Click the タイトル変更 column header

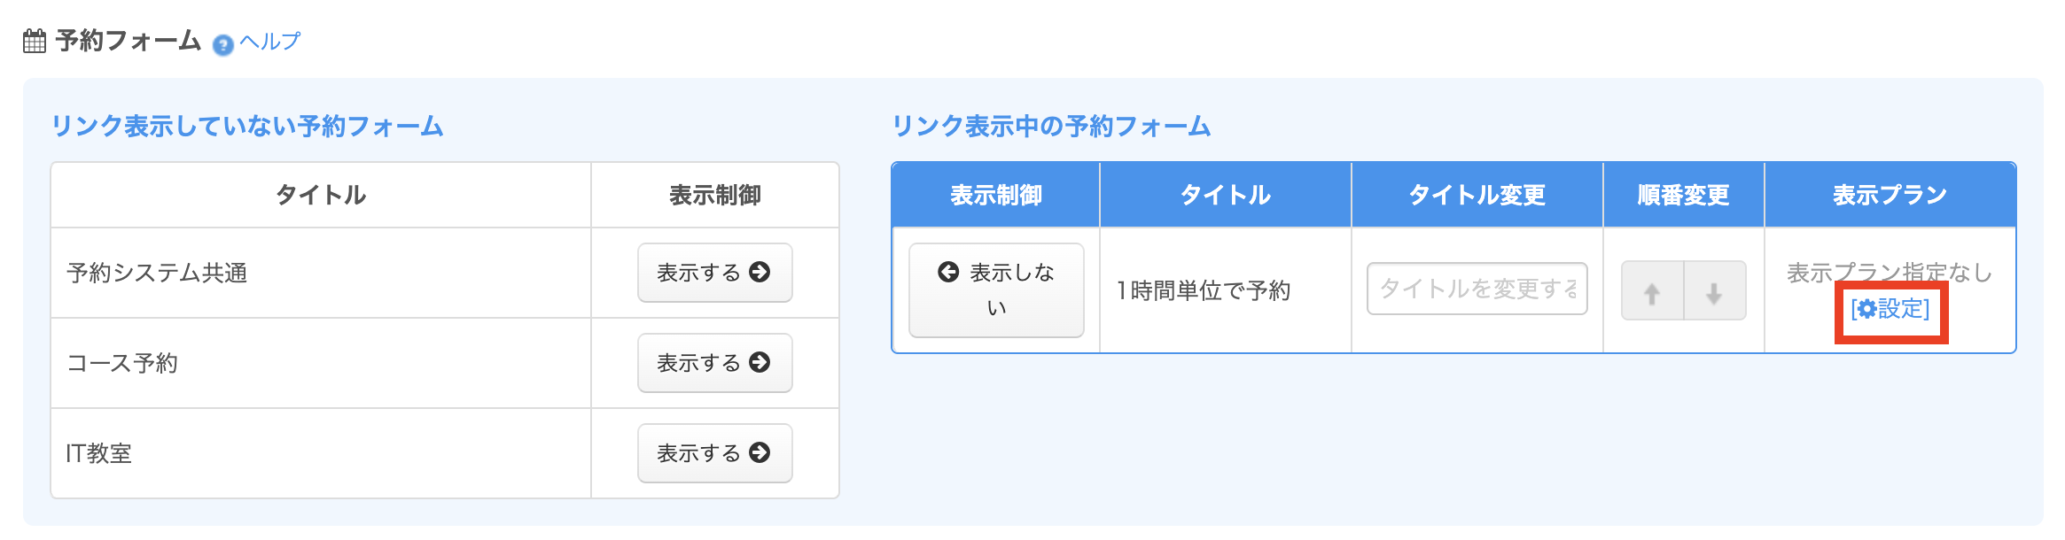(1477, 195)
